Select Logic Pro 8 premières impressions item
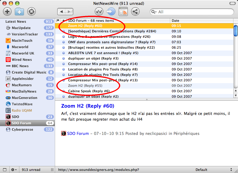The width and height of the screenshot is (238, 173). pos(144,37)
